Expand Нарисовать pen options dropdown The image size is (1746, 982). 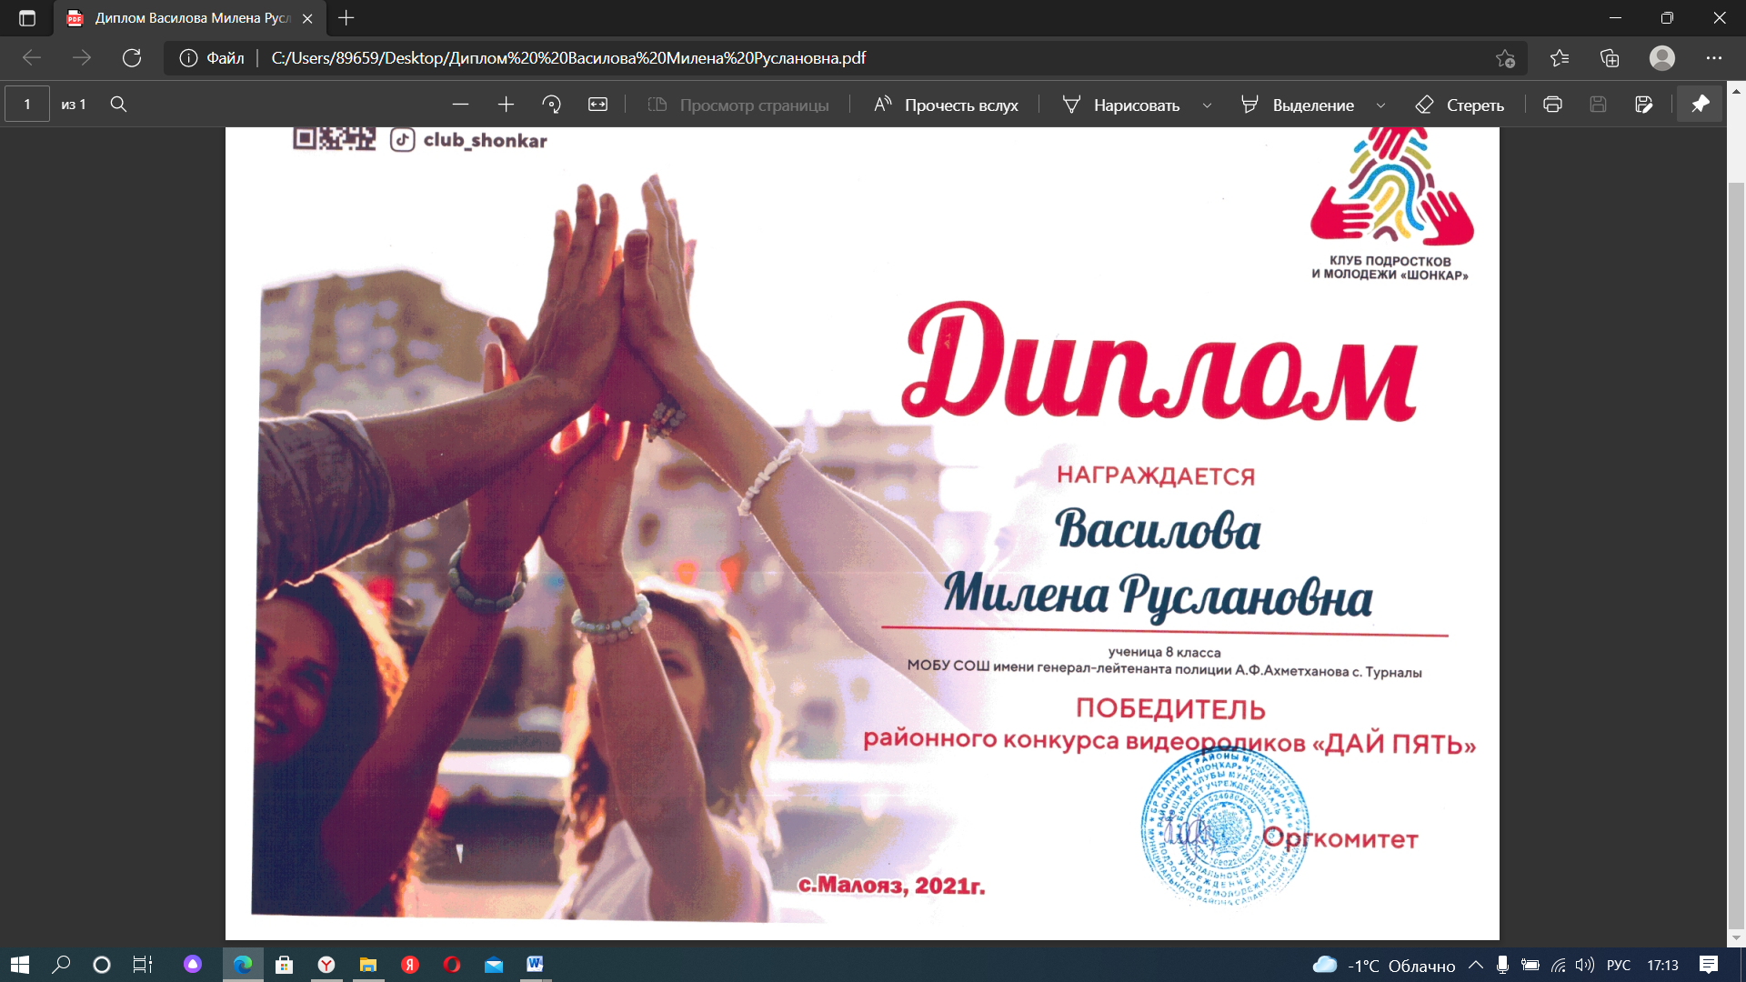click(1207, 105)
